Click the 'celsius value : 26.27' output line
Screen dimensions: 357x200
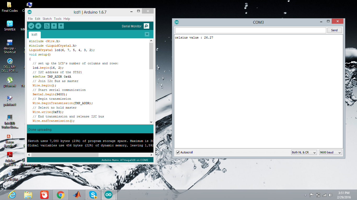[x=194, y=38]
